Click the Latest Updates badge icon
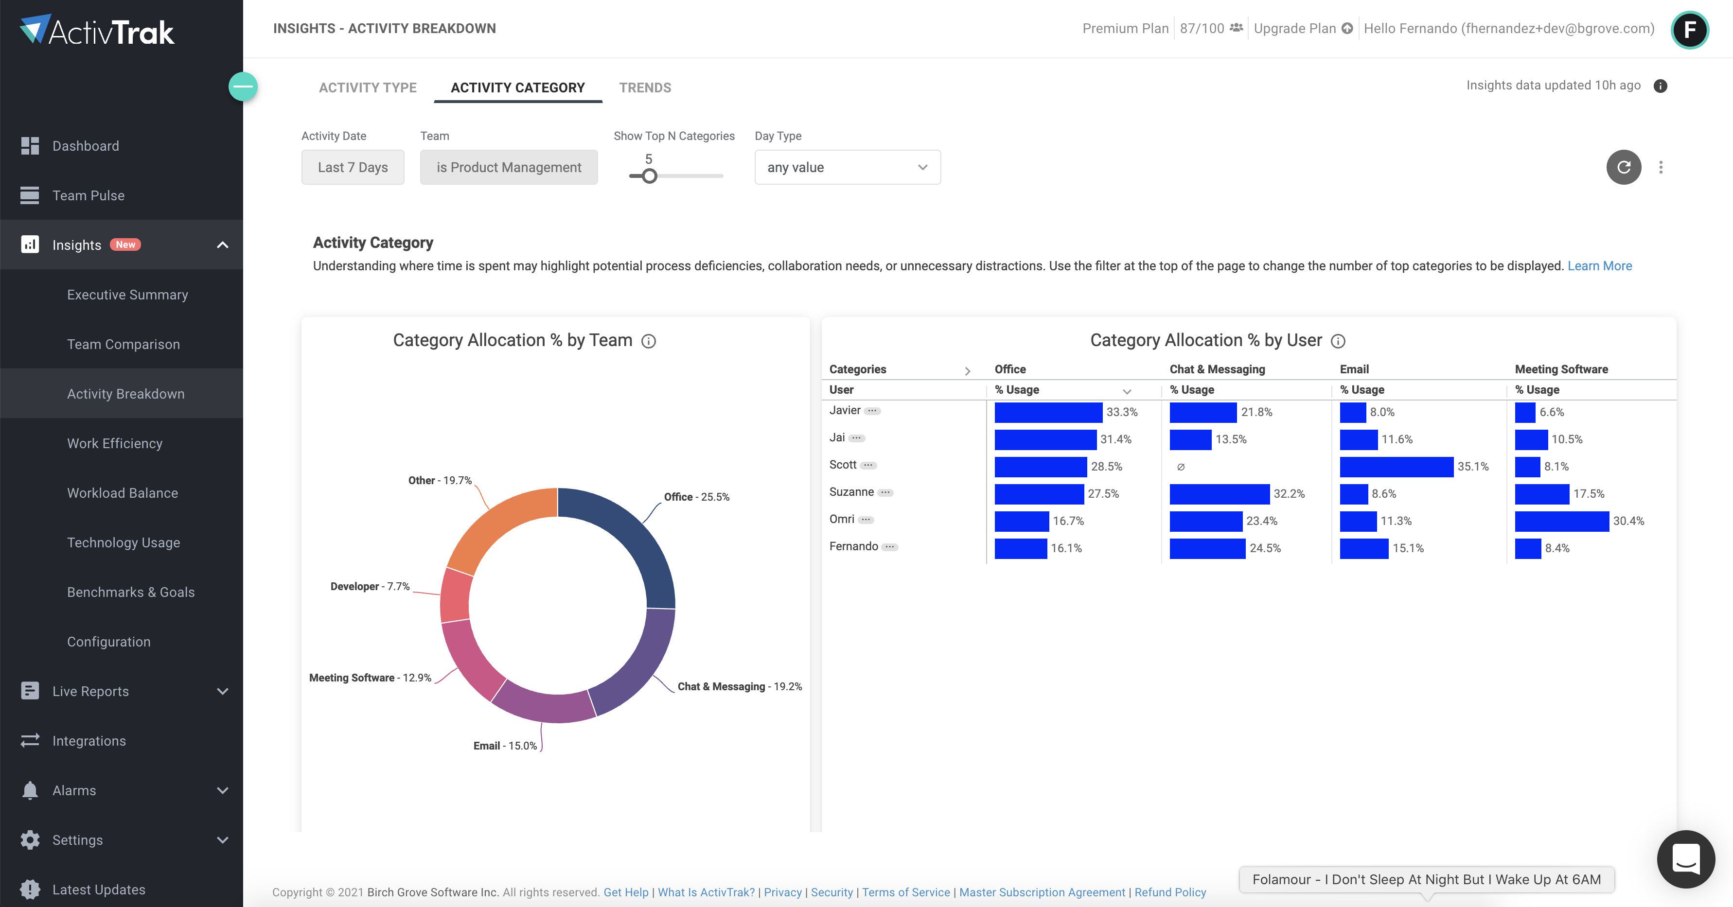The width and height of the screenshot is (1733, 907). click(30, 889)
